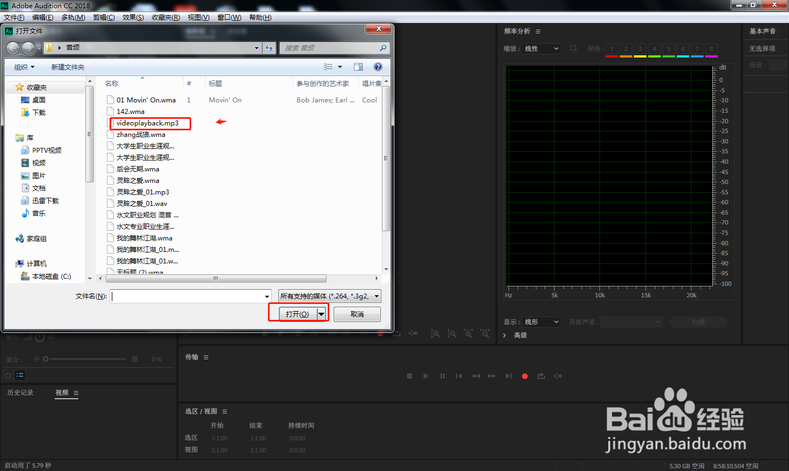Click the 取消 cancel button
This screenshot has width=789, height=471.
point(357,314)
